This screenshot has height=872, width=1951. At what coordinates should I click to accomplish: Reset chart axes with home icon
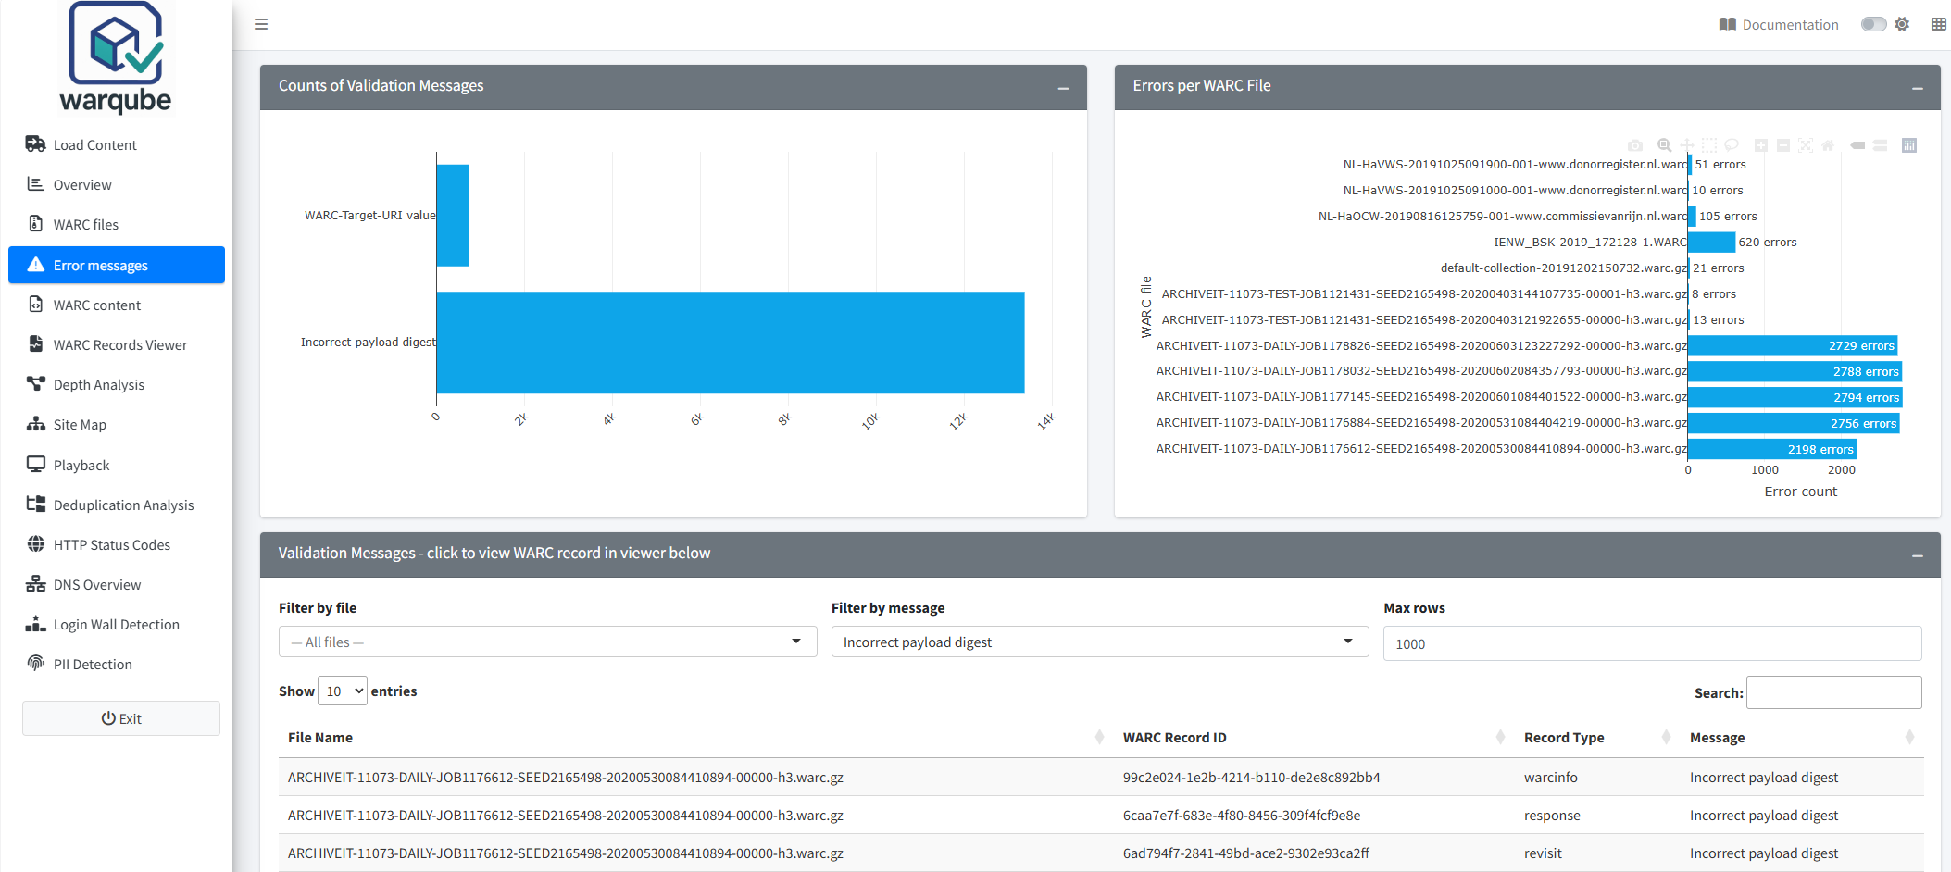point(1828,145)
